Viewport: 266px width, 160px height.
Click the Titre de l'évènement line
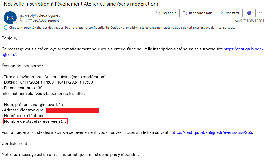[53, 77]
